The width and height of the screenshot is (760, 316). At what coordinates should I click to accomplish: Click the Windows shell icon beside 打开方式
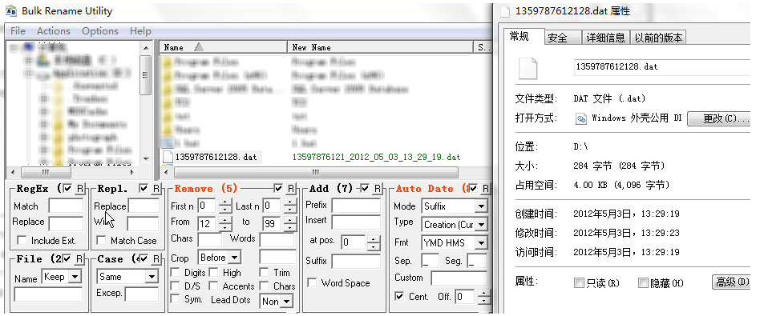click(580, 118)
